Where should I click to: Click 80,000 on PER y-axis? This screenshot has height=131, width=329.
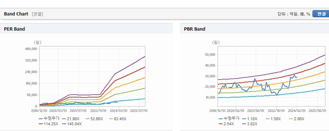[x=32, y=95]
